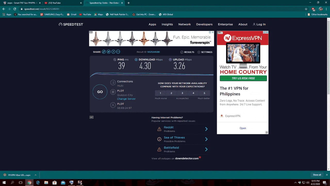Click TRY US RISK FREE in ExpressVPN ad
The width and height of the screenshot is (330, 186).
click(x=243, y=78)
